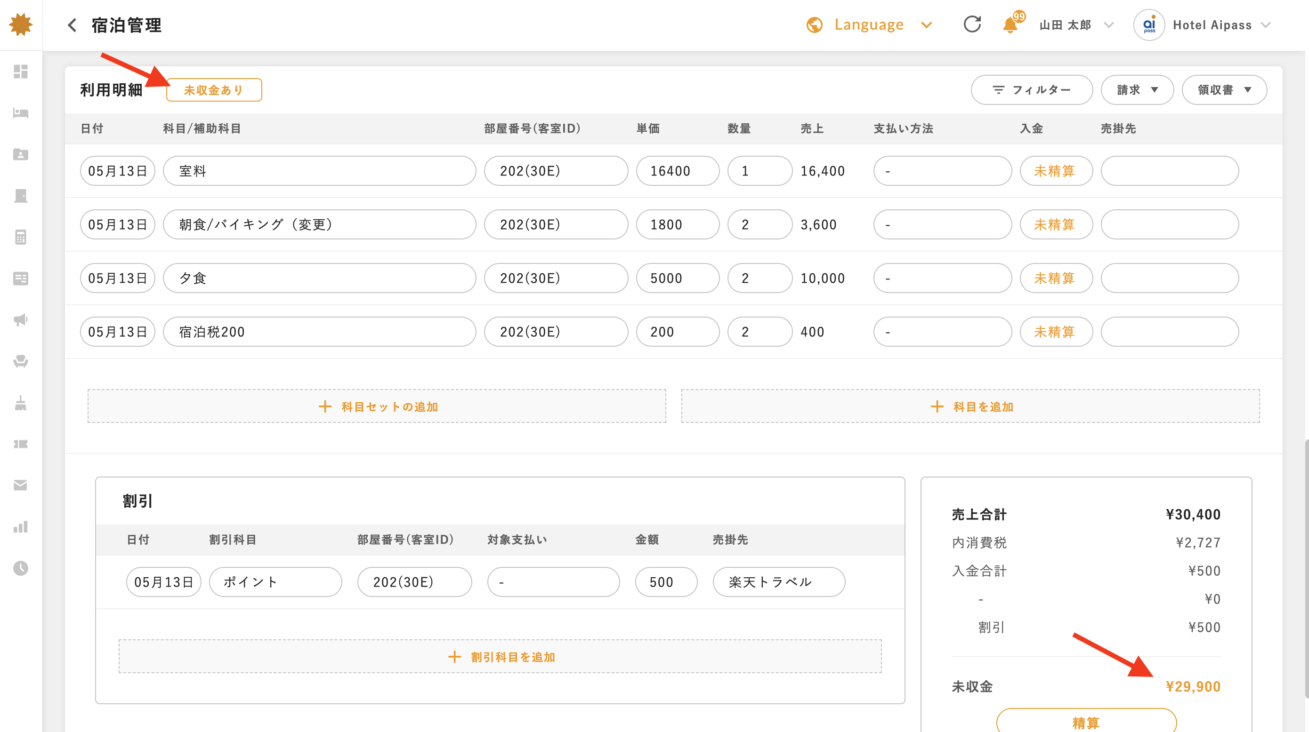This screenshot has height=732, width=1309.
Task: Click the plus icon in 科目を追加
Action: click(x=937, y=406)
